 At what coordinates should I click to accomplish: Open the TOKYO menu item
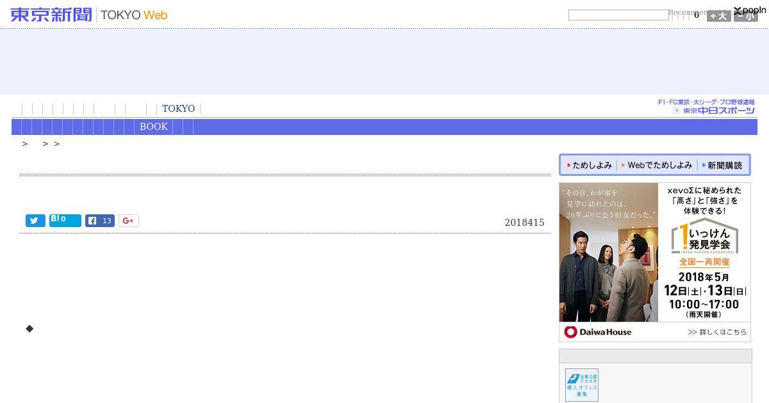(x=178, y=109)
